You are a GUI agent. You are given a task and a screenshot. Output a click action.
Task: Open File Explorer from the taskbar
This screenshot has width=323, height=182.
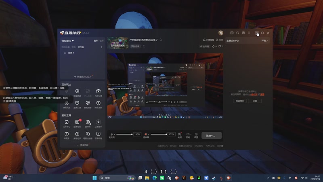(147, 178)
